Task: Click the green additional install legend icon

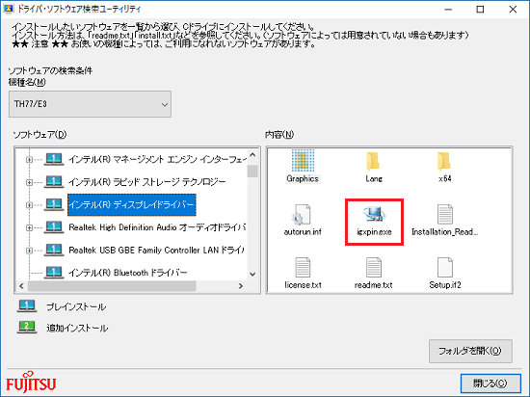Action: point(27,328)
